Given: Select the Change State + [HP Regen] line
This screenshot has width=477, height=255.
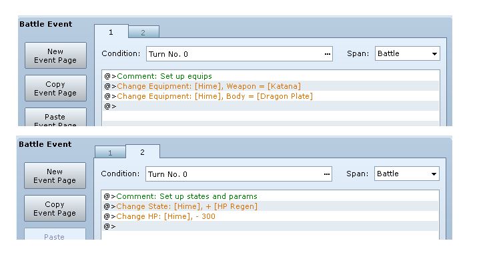Looking at the screenshot, I should pos(271,206).
